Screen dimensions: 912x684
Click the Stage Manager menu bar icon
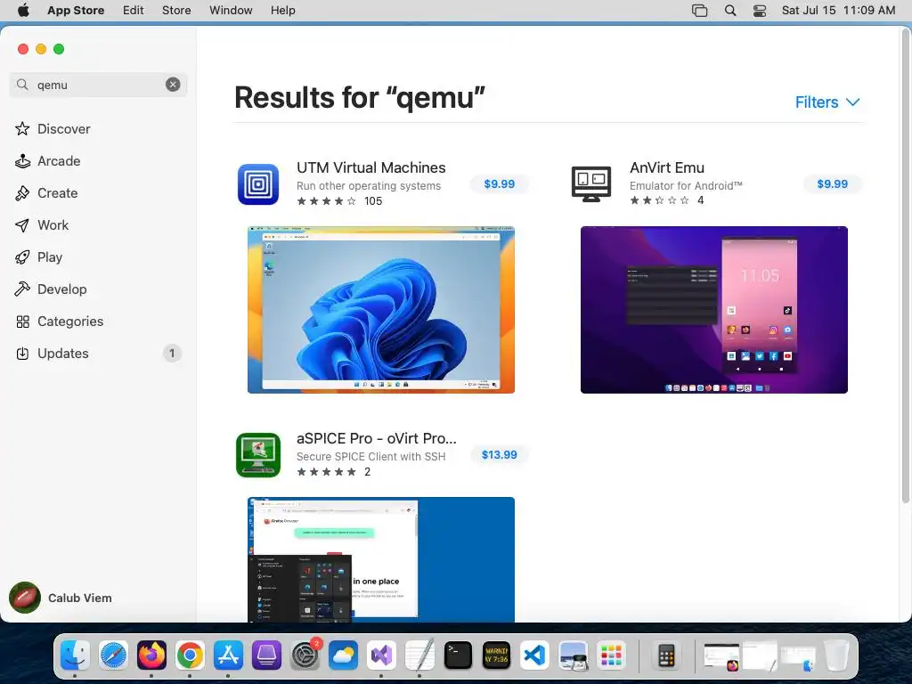pyautogui.click(x=700, y=11)
